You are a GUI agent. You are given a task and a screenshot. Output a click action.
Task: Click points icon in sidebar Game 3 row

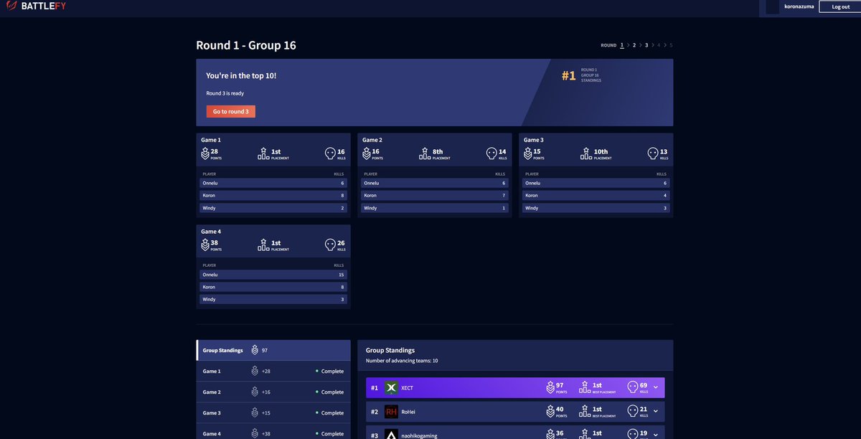coord(255,412)
